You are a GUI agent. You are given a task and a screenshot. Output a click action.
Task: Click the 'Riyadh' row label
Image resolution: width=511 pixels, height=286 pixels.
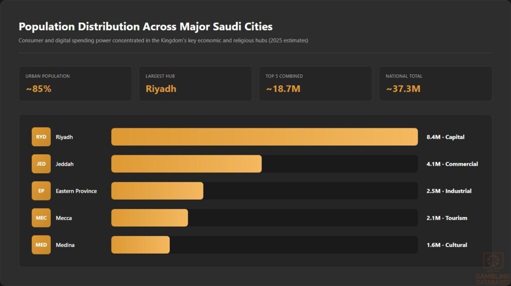pyautogui.click(x=64, y=137)
